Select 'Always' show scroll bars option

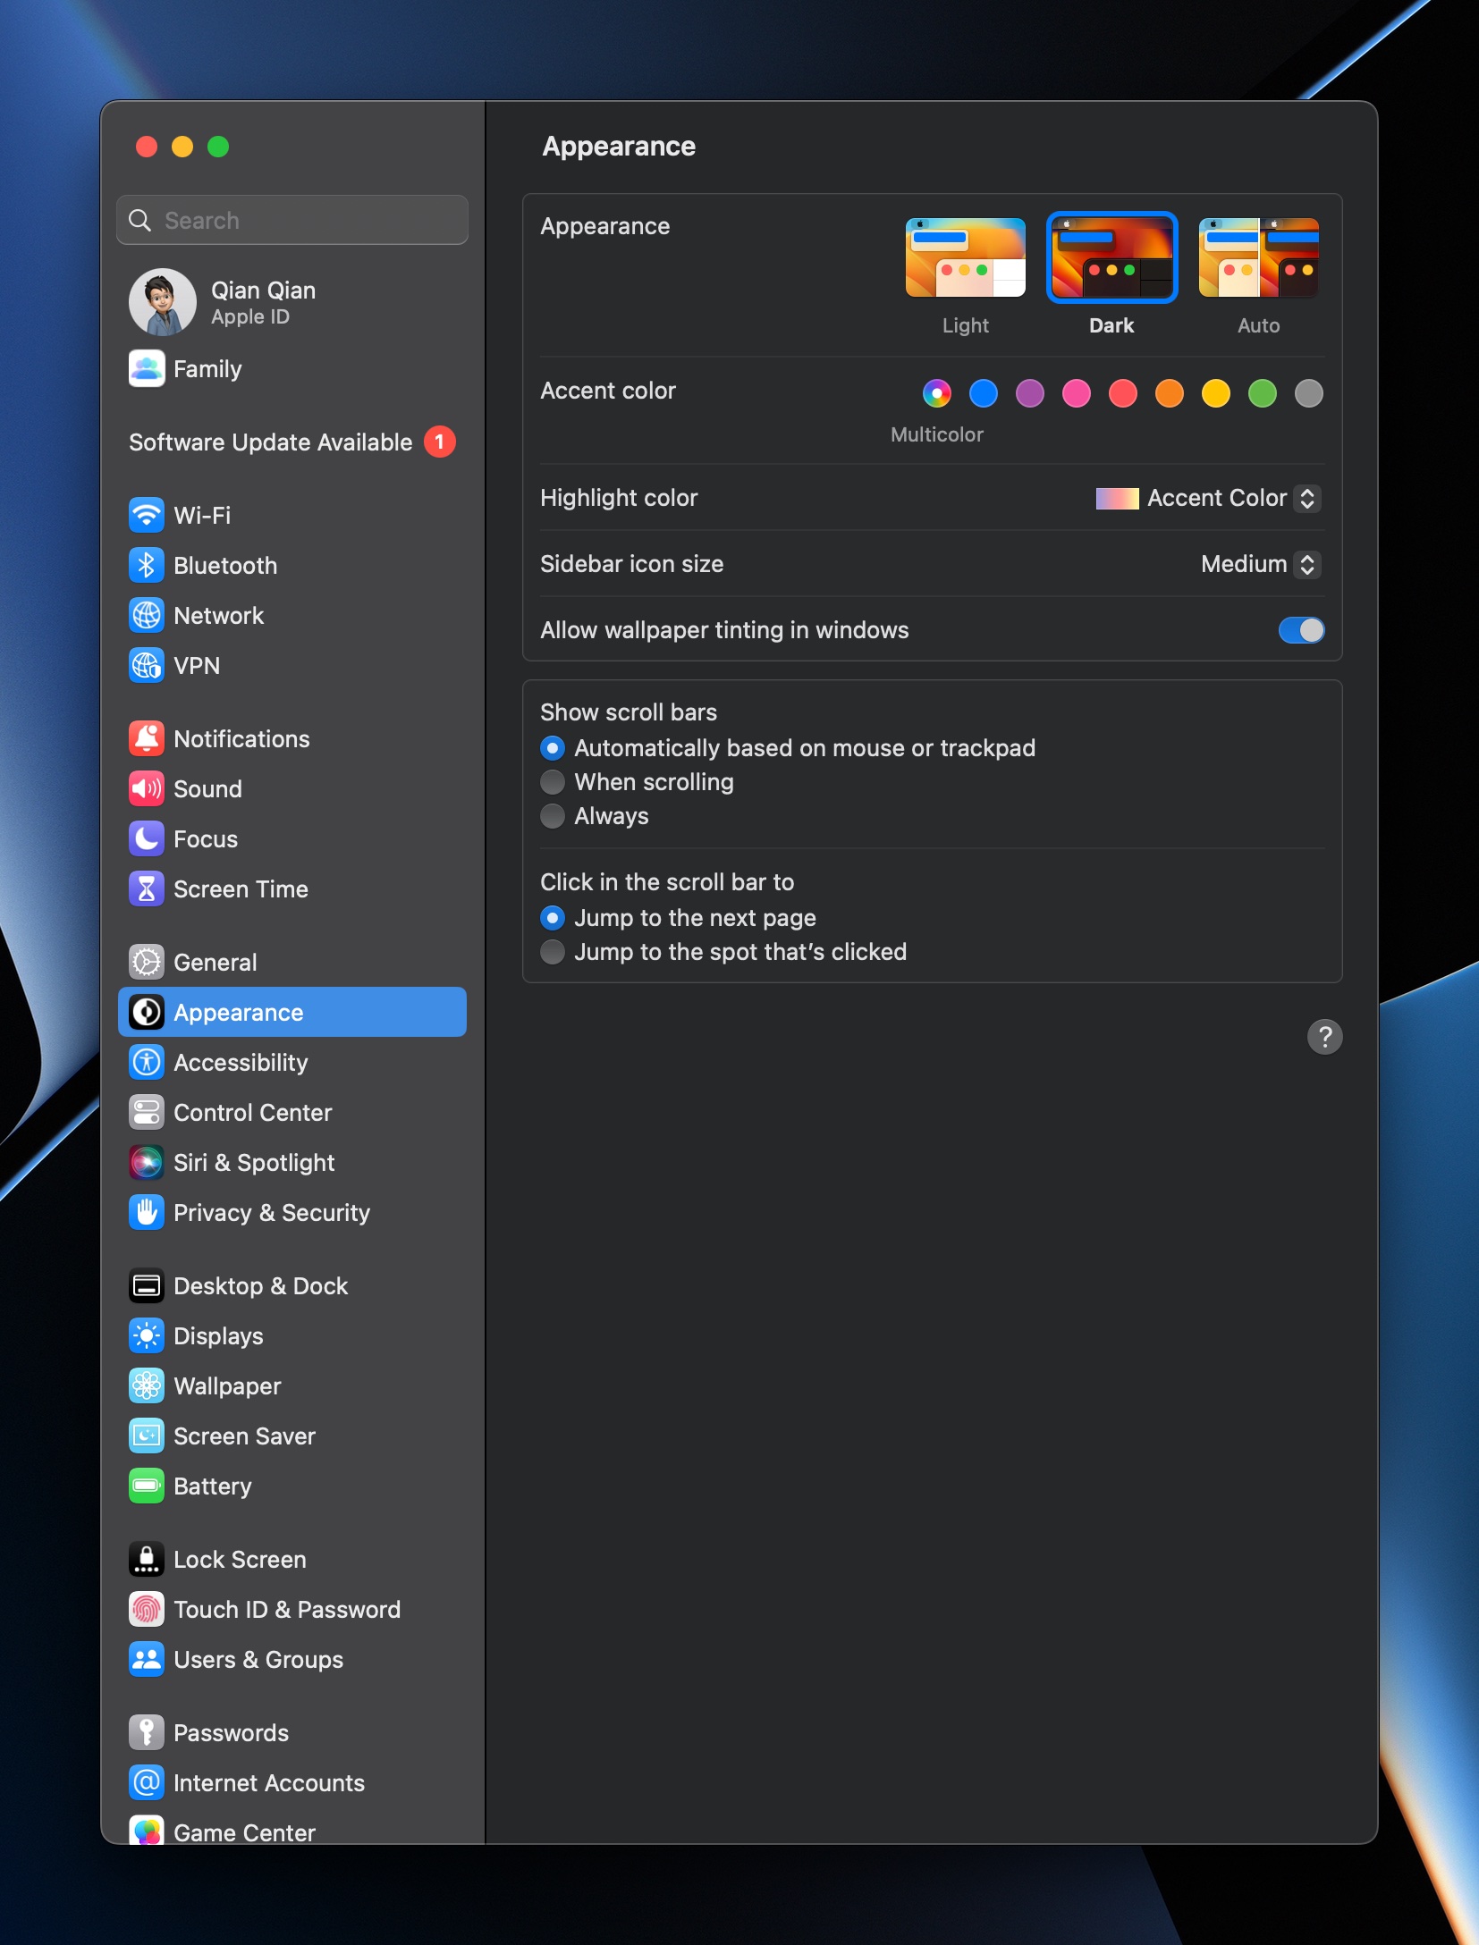[x=553, y=816]
